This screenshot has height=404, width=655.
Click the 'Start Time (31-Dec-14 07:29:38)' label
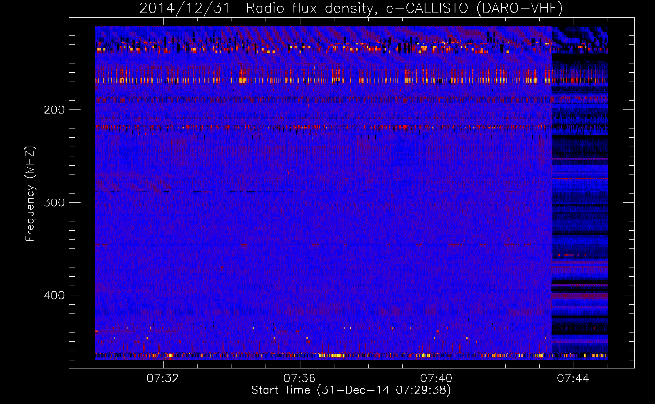[351, 390]
